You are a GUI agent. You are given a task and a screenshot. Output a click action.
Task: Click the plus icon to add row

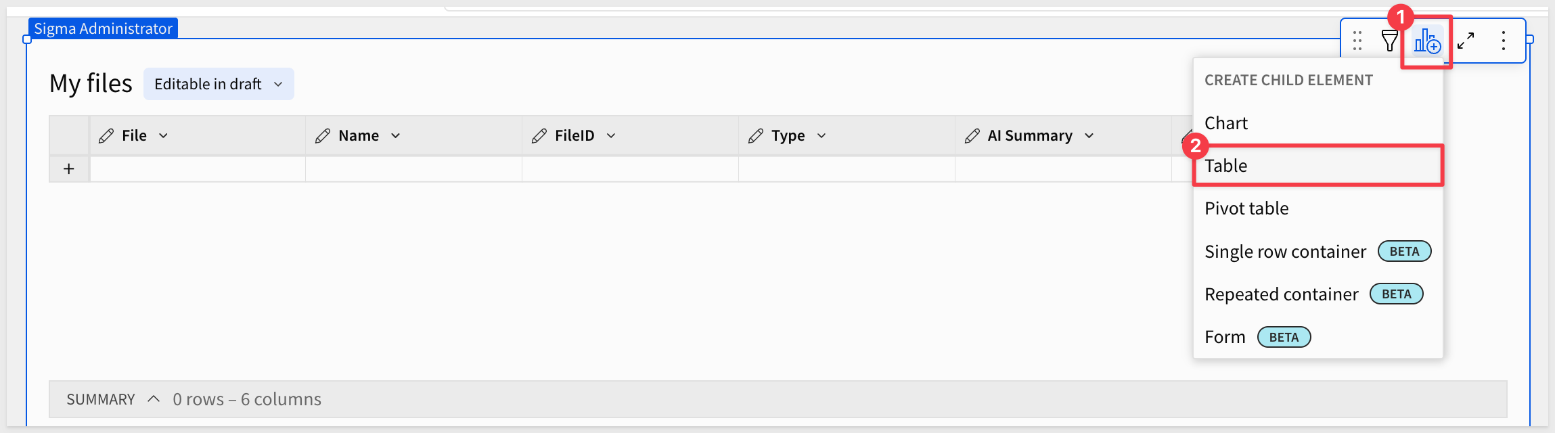click(69, 169)
